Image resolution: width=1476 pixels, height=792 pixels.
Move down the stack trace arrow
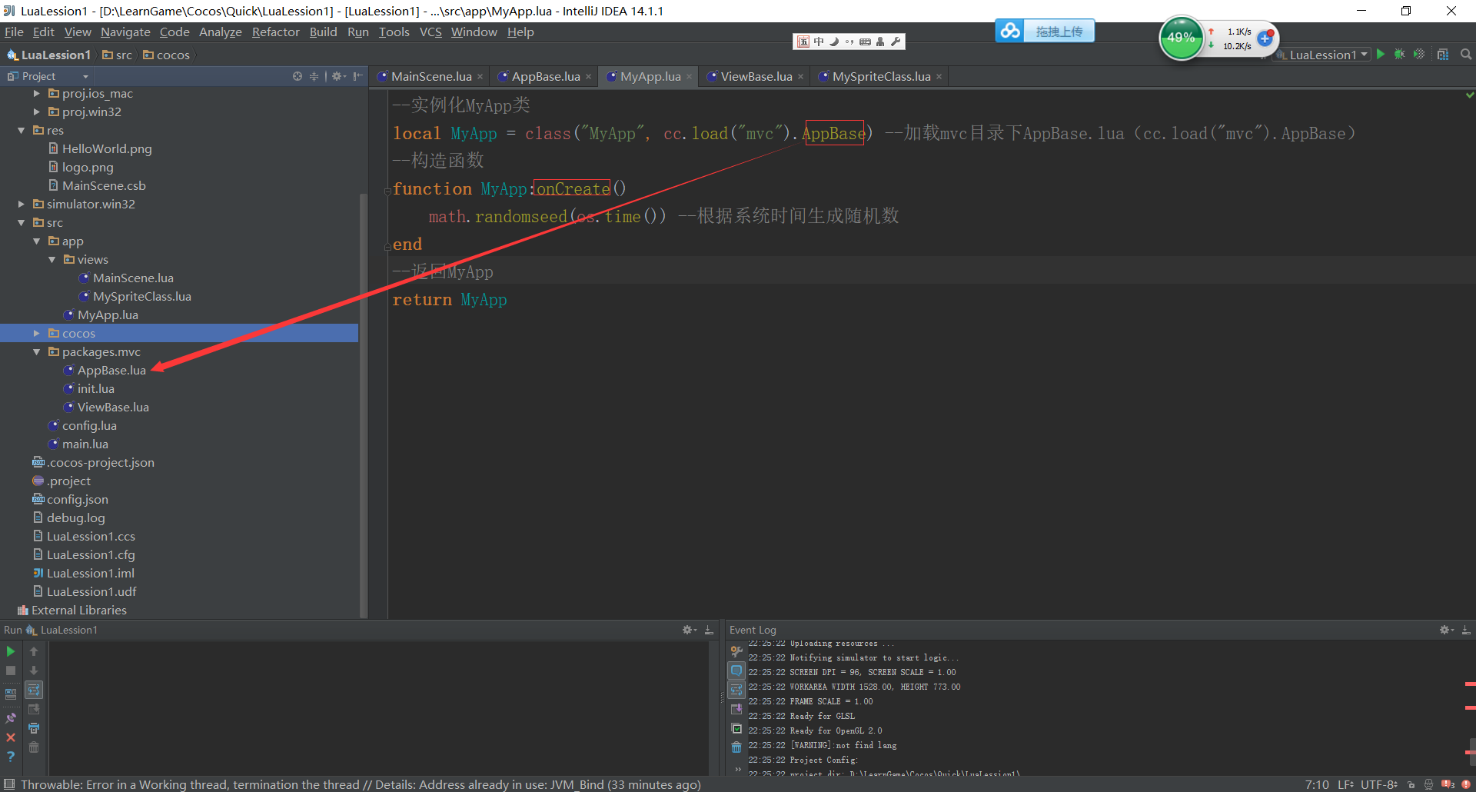(x=34, y=671)
